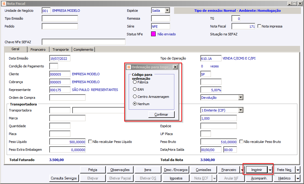This screenshot has width=304, height=184.
Task: Confirm the print ordering dialog
Action: pos(161,115)
